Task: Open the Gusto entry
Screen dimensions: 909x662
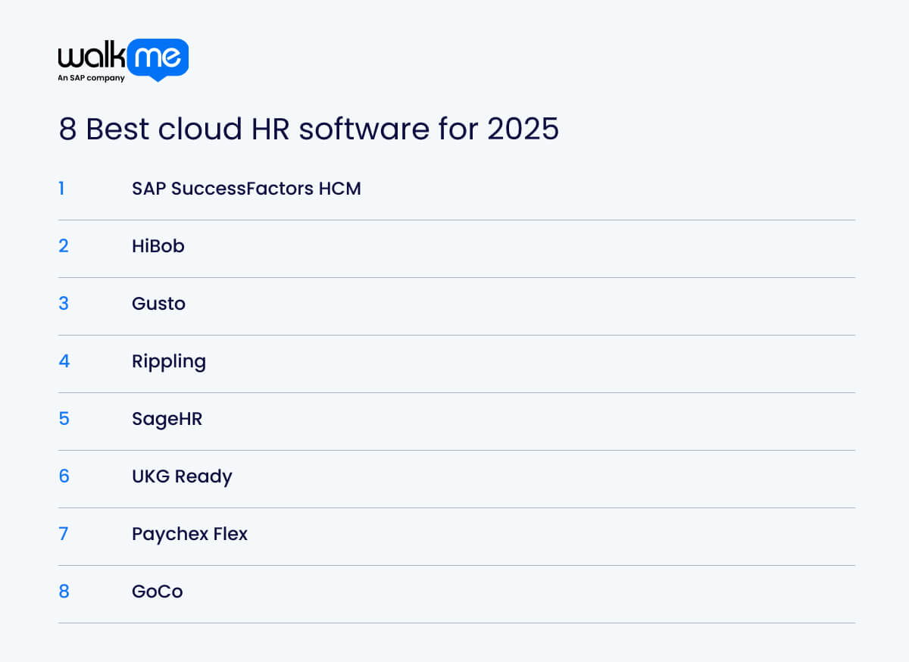Action: [x=158, y=304]
